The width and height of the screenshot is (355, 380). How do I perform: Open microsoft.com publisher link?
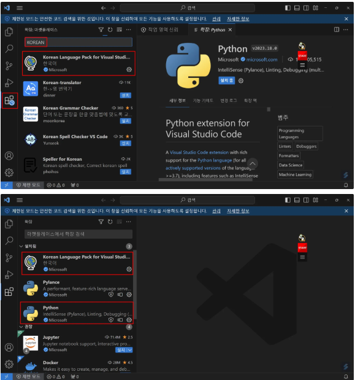coord(262,60)
